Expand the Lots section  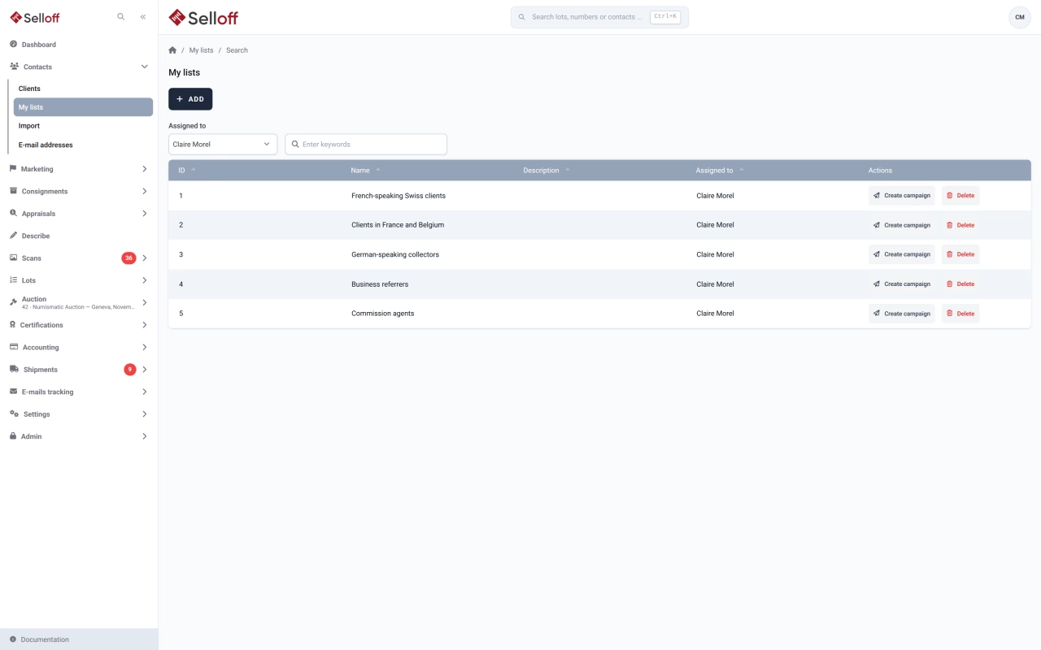(79, 280)
